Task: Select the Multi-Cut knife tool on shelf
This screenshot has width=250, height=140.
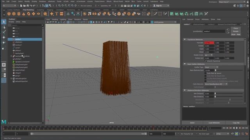Action: [x=155, y=14]
